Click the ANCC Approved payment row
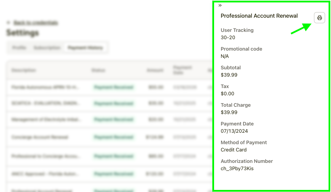Image resolution: width=331 pixels, height=192 pixels. pyautogui.click(x=46, y=173)
